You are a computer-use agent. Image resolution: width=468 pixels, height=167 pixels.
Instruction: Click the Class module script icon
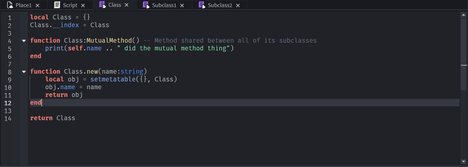pos(102,5)
